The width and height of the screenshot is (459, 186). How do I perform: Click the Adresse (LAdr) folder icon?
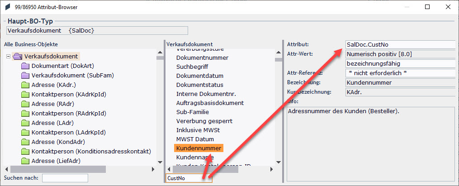26,123
